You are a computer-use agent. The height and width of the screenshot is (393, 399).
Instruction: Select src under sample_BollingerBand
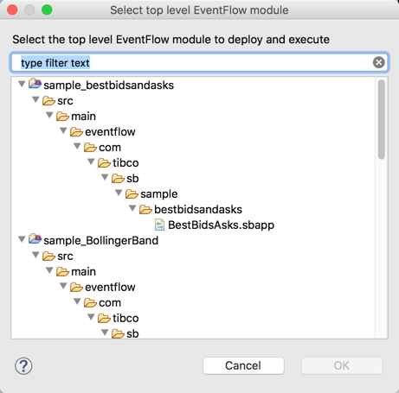[x=65, y=256]
